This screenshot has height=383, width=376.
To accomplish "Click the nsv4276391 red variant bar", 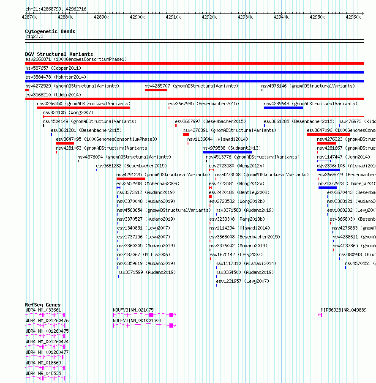I will coord(186,134).
